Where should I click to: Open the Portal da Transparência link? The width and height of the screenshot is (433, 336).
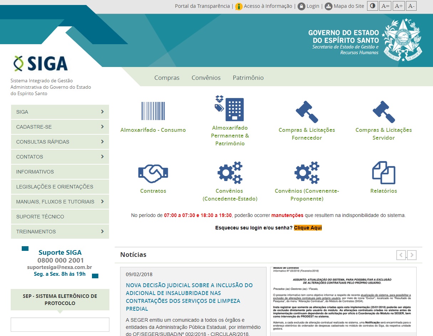point(202,6)
